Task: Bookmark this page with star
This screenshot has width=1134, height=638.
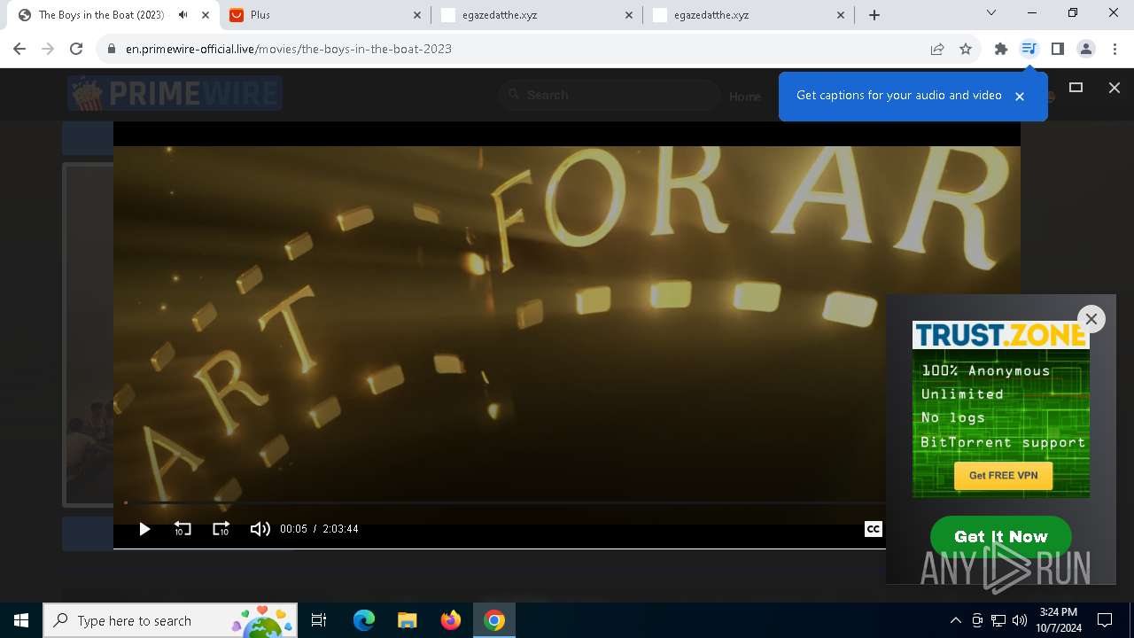Action: tap(966, 49)
